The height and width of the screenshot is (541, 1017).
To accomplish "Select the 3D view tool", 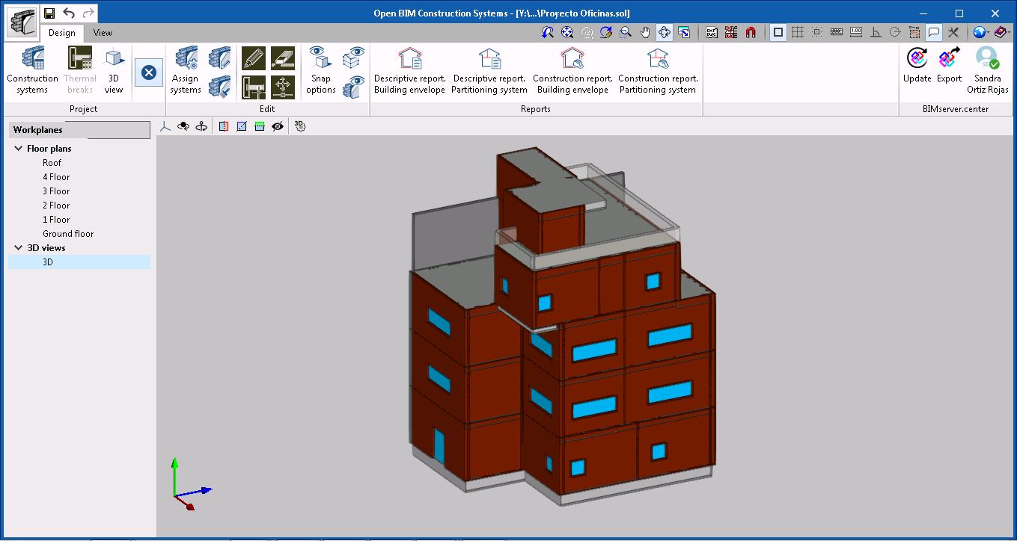I will coord(114,69).
